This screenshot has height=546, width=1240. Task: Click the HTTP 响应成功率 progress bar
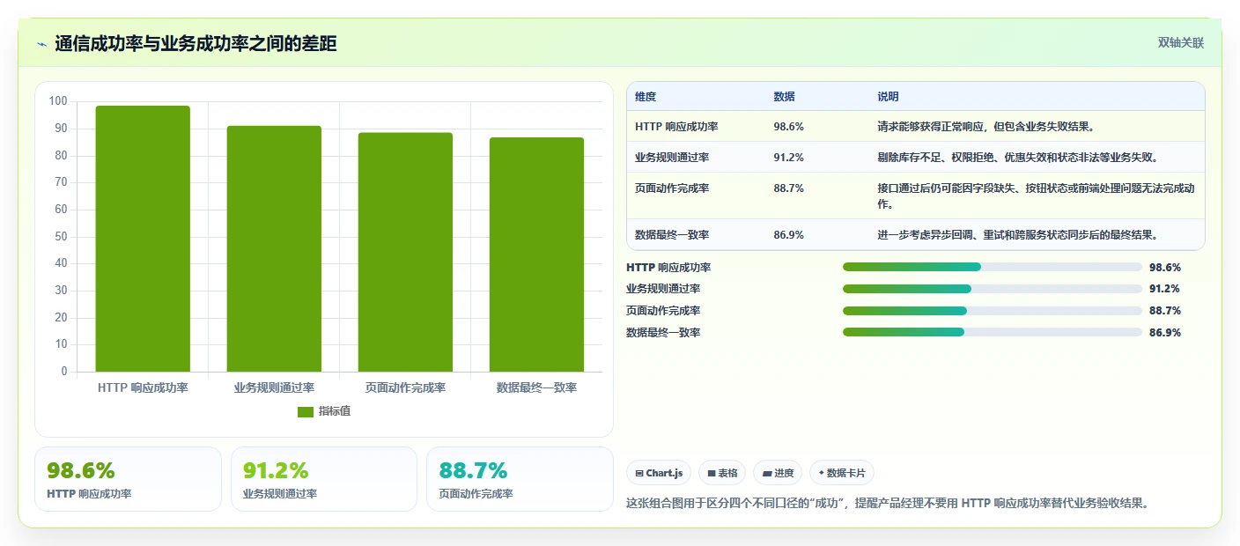coord(993,267)
